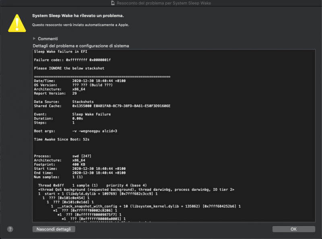The image size is (322, 239).
Task: Open help with the question mark button
Action: point(10,229)
